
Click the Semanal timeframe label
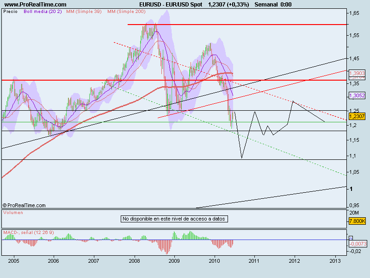pyautogui.click(x=266, y=5)
